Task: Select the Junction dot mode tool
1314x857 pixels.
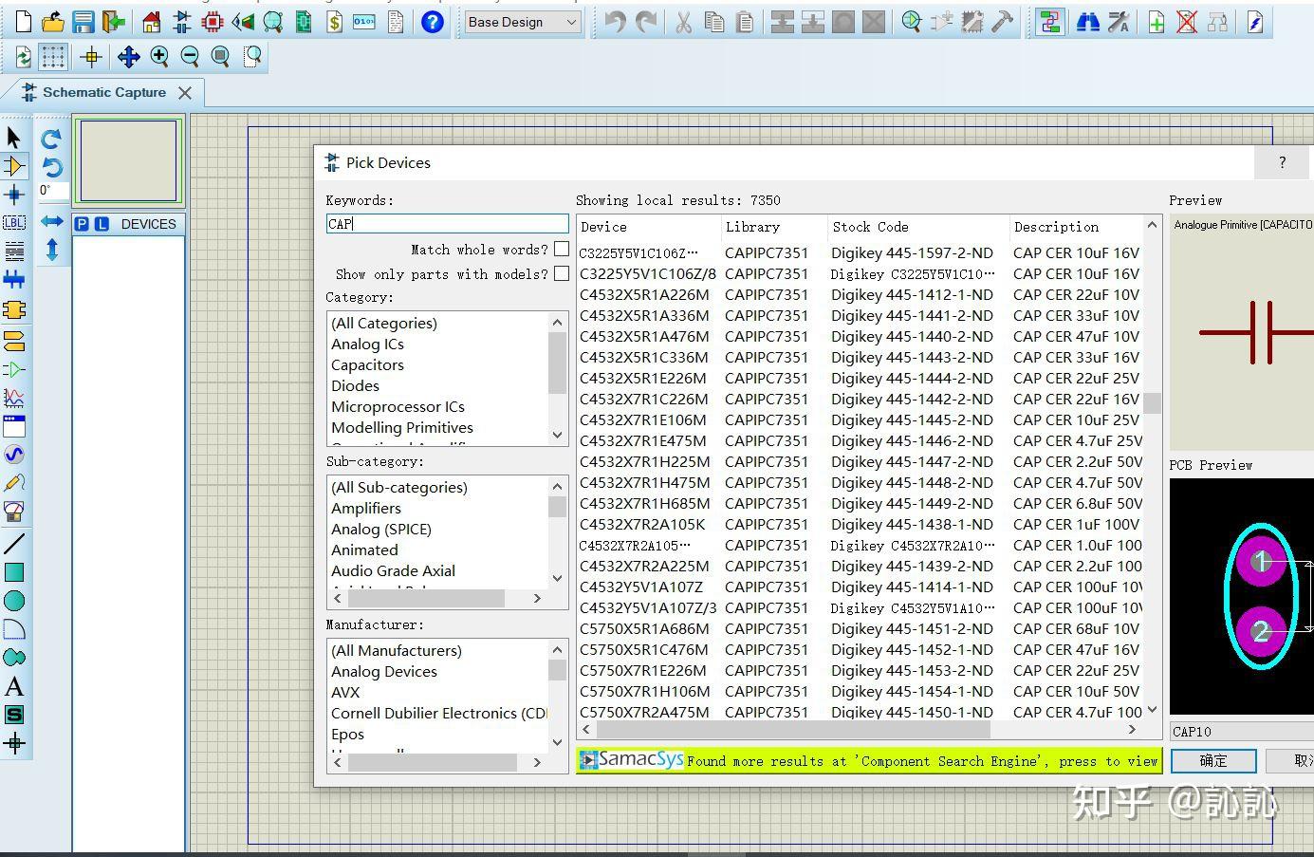Action: pos(14,195)
